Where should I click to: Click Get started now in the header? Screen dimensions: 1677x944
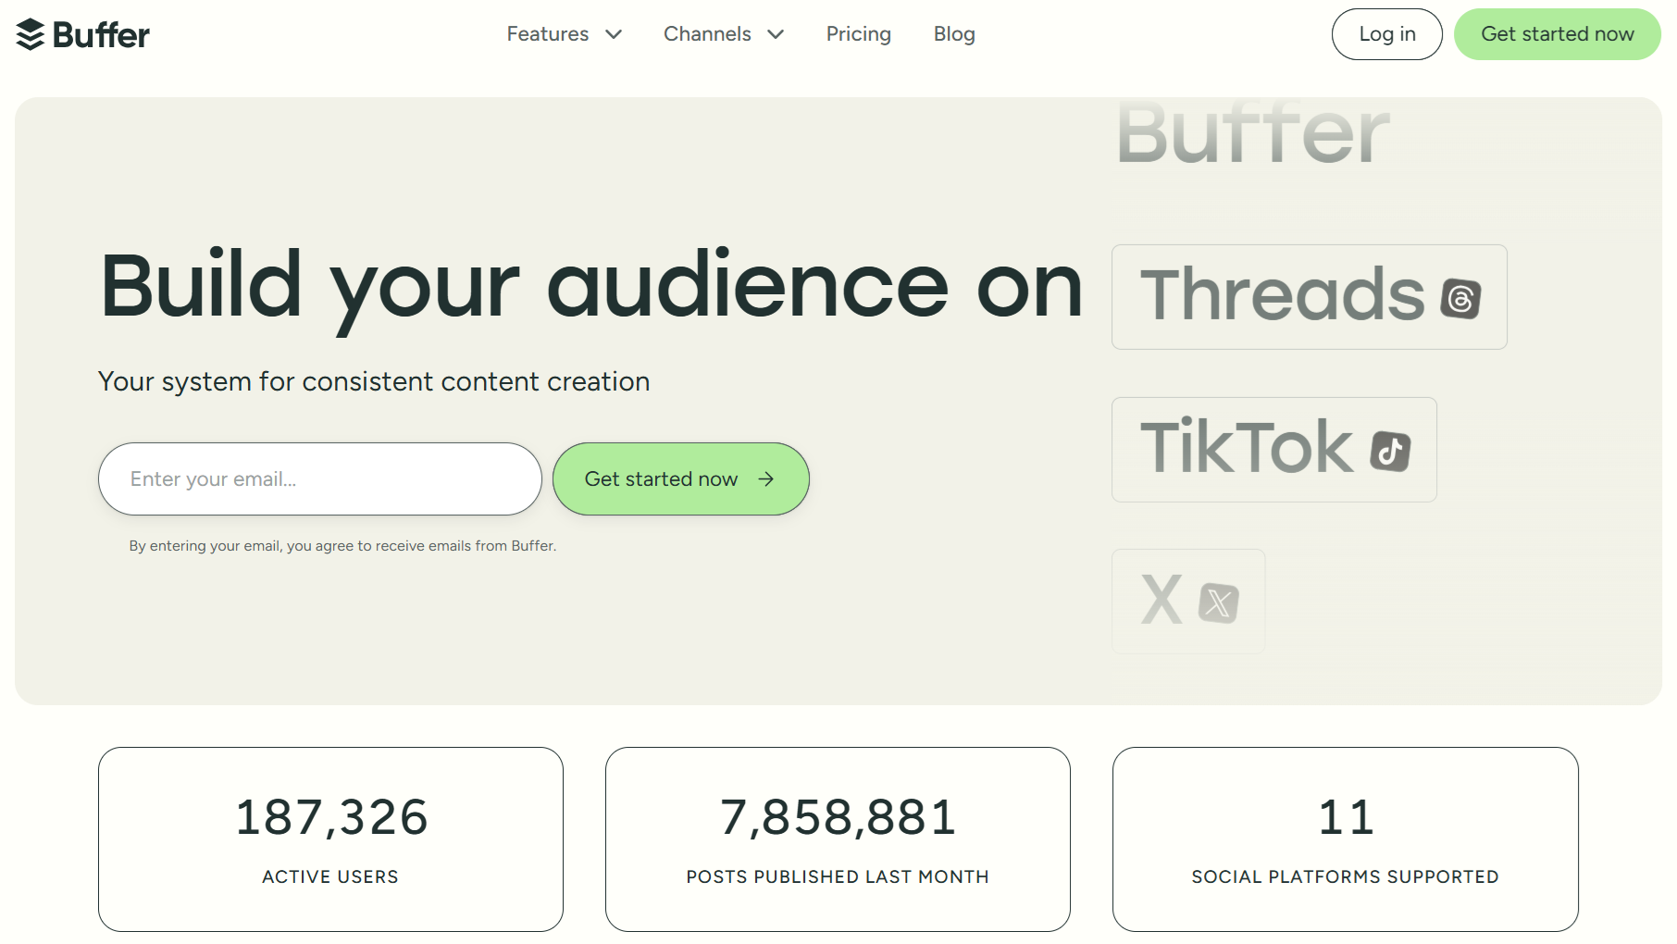click(x=1558, y=34)
